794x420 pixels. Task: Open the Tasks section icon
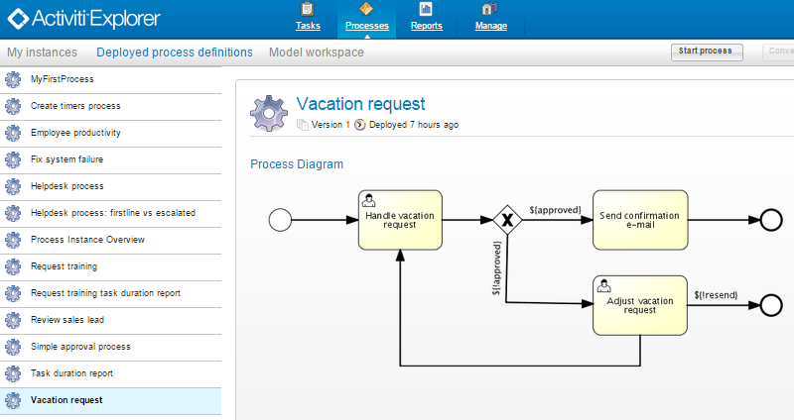[307, 9]
